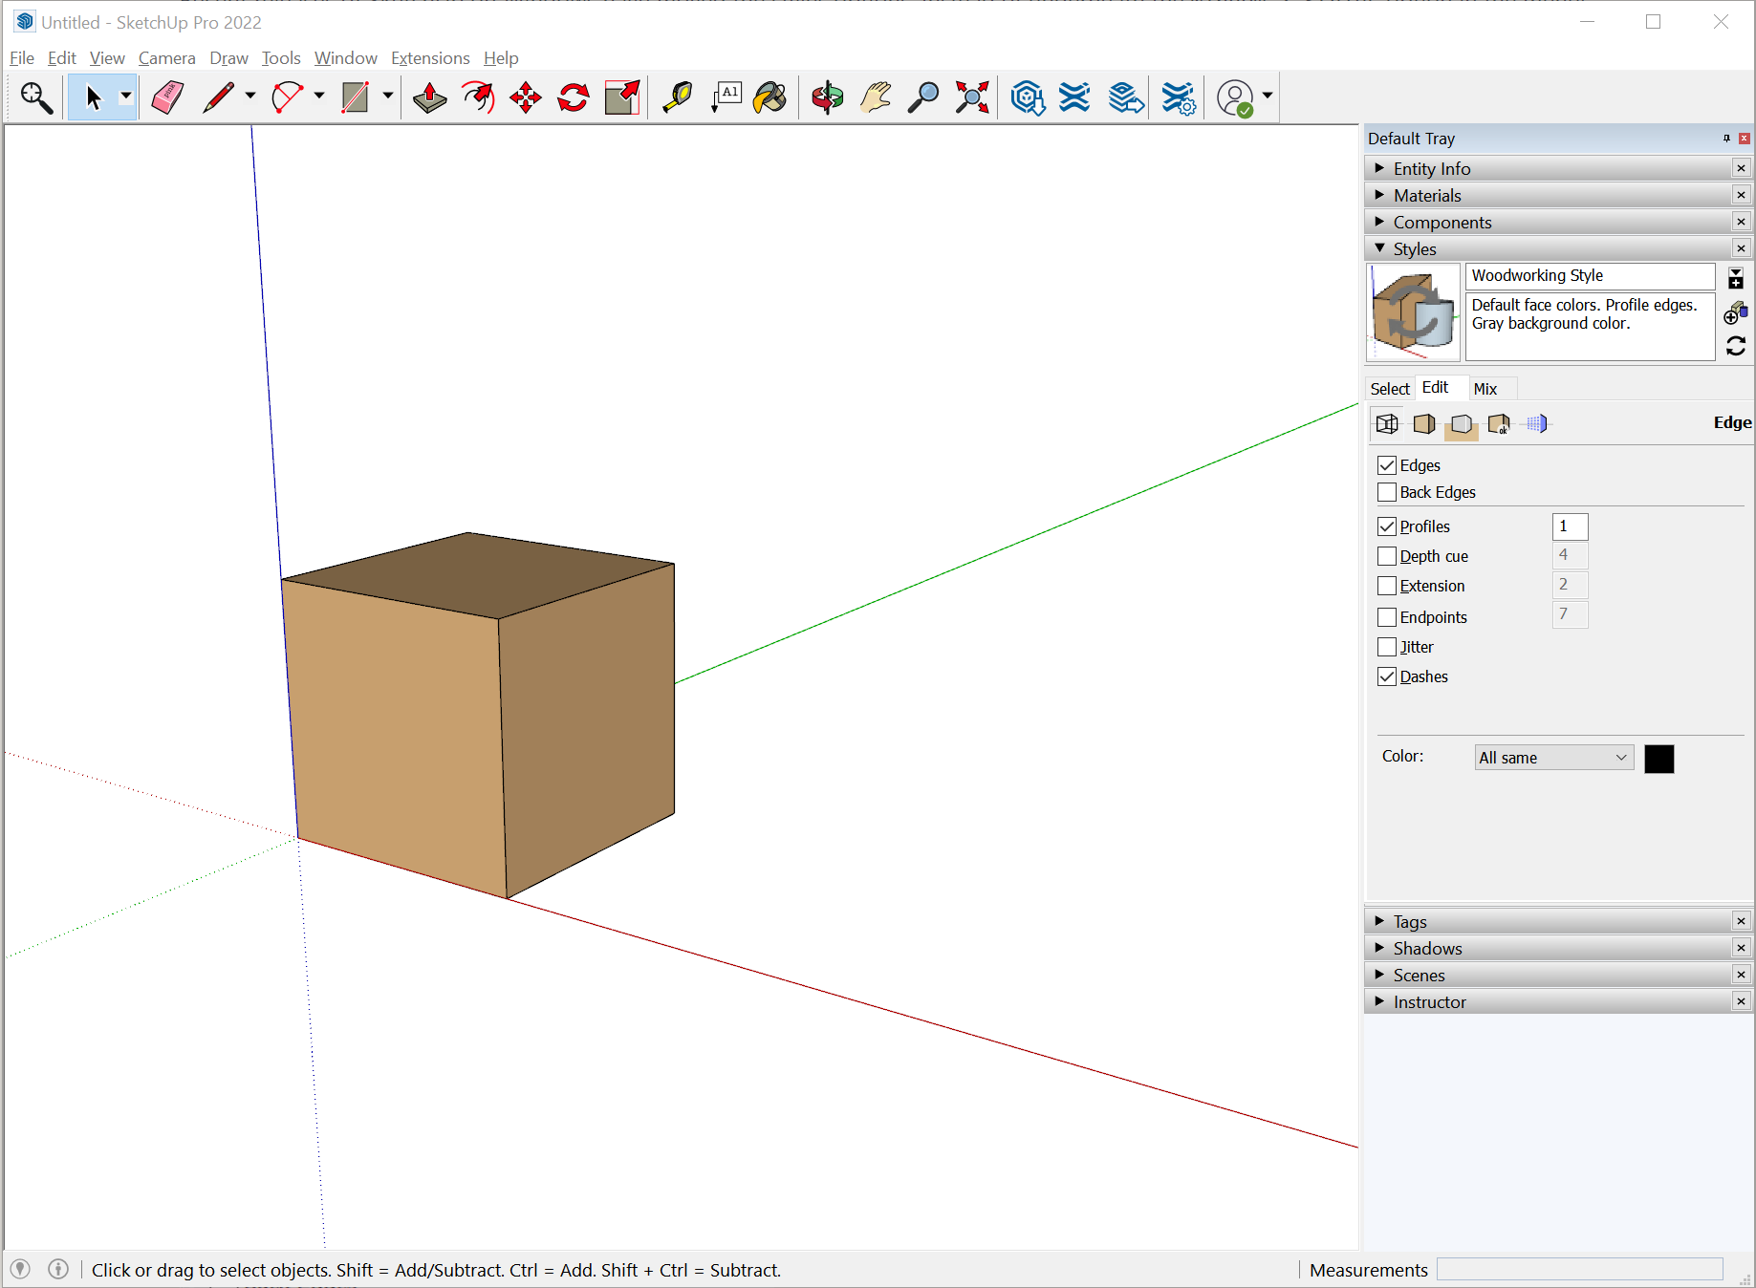Open the Camera menu

[166, 58]
